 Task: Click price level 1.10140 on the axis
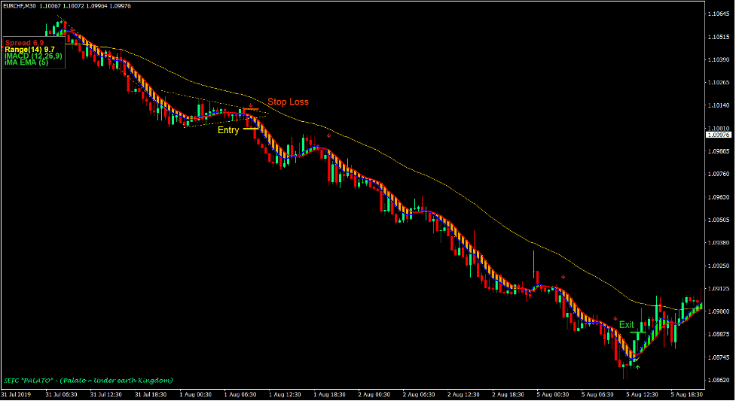(x=719, y=105)
